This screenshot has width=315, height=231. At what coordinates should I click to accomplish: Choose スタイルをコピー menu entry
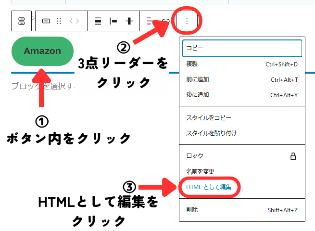pyautogui.click(x=242, y=118)
